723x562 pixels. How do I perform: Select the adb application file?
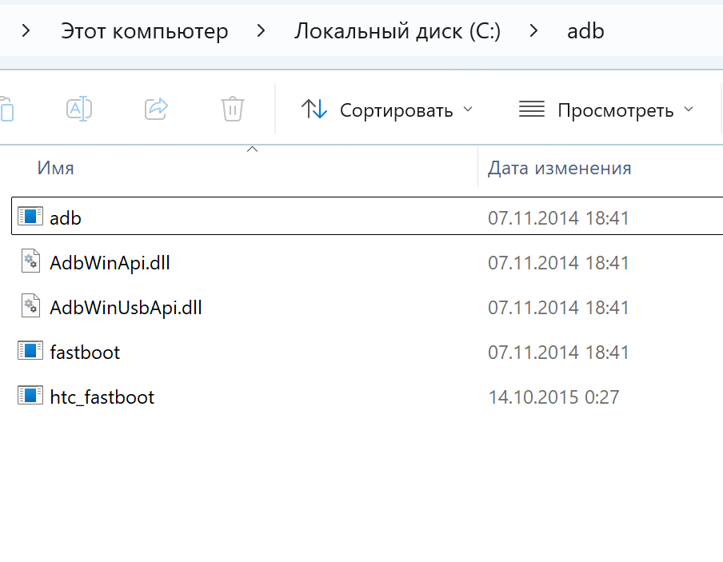tap(367, 216)
